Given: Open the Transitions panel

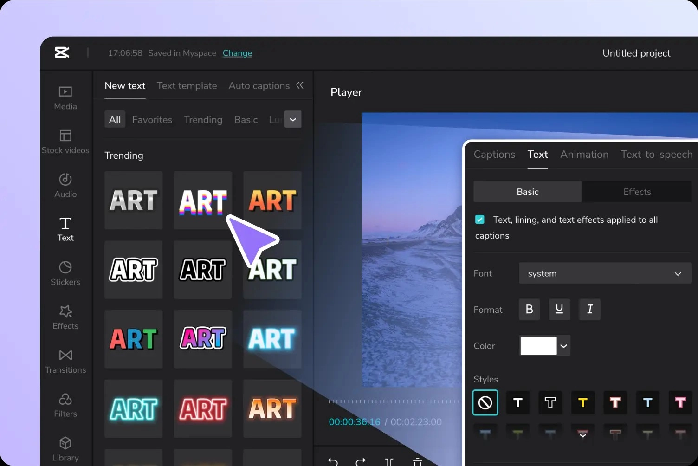Looking at the screenshot, I should tap(65, 361).
